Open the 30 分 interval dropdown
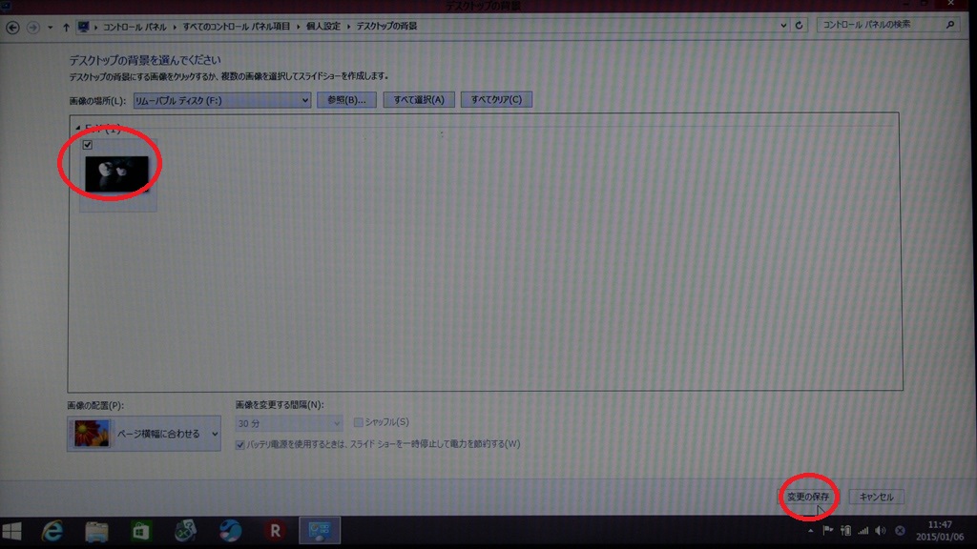 [288, 424]
